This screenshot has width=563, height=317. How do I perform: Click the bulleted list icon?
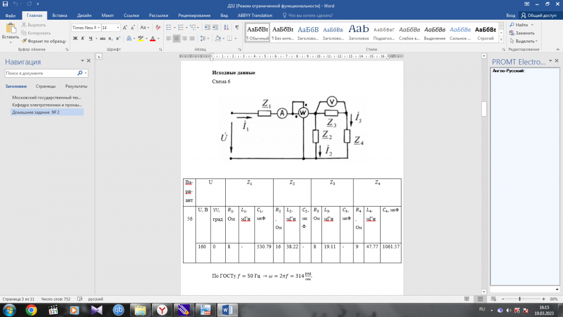pos(168,27)
